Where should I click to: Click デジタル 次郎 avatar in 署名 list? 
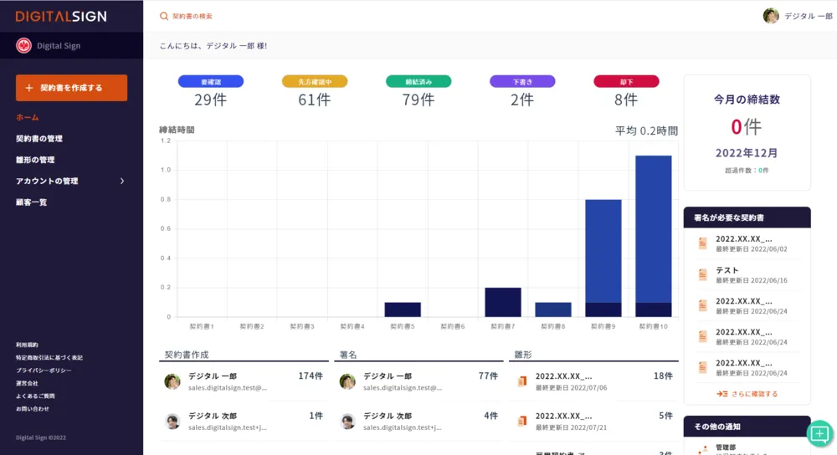click(347, 421)
